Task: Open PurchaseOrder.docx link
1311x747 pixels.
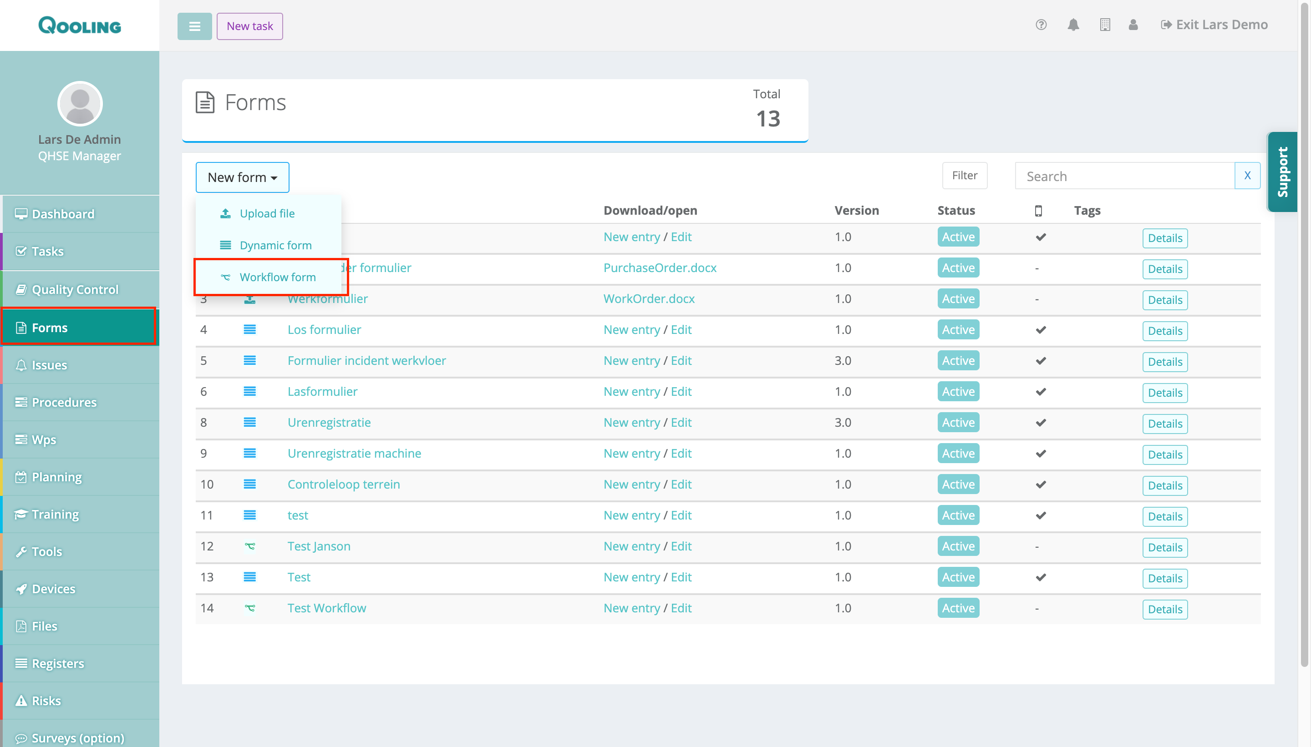Action: 660,268
